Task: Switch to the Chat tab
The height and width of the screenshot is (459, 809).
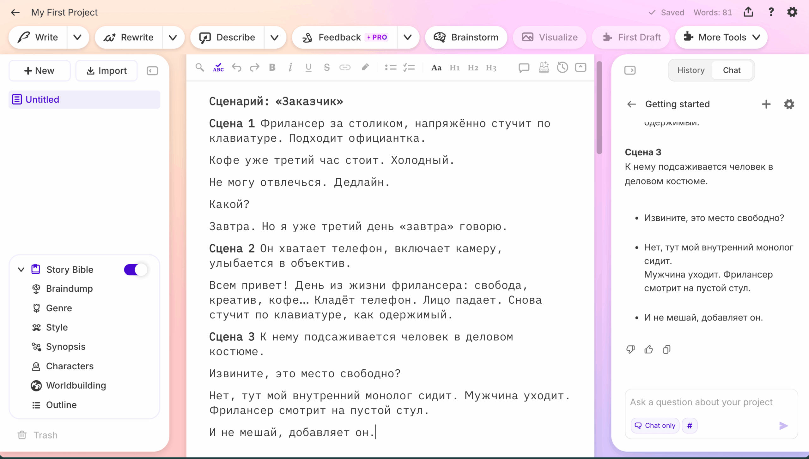Action: pyautogui.click(x=732, y=70)
